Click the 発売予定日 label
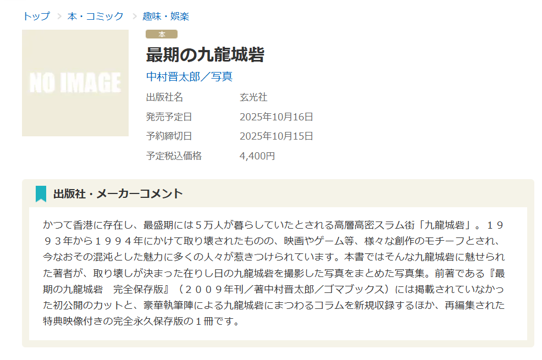 [x=169, y=117]
